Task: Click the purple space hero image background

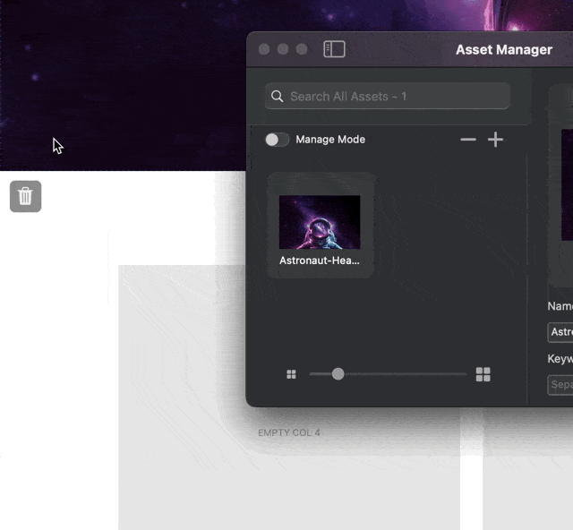Action: [x=125, y=81]
